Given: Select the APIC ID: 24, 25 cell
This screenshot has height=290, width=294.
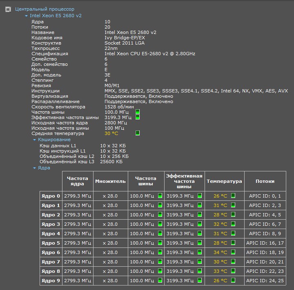Looking at the screenshot, I should click(x=265, y=281).
